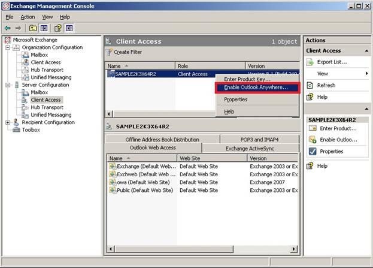
Task: Click the Back arrow in the toolbar
Action: (7, 28)
